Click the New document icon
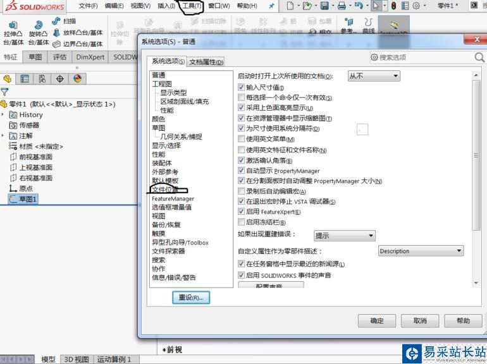Image resolution: width=487 pixels, height=364 pixels. click(x=290, y=6)
